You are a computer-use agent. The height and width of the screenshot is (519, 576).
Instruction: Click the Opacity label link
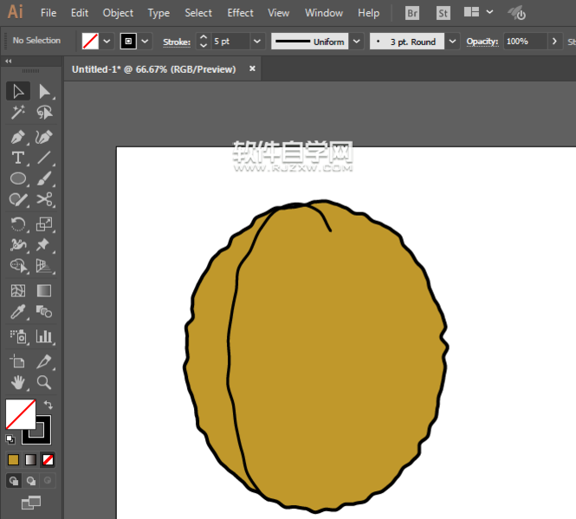[482, 42]
